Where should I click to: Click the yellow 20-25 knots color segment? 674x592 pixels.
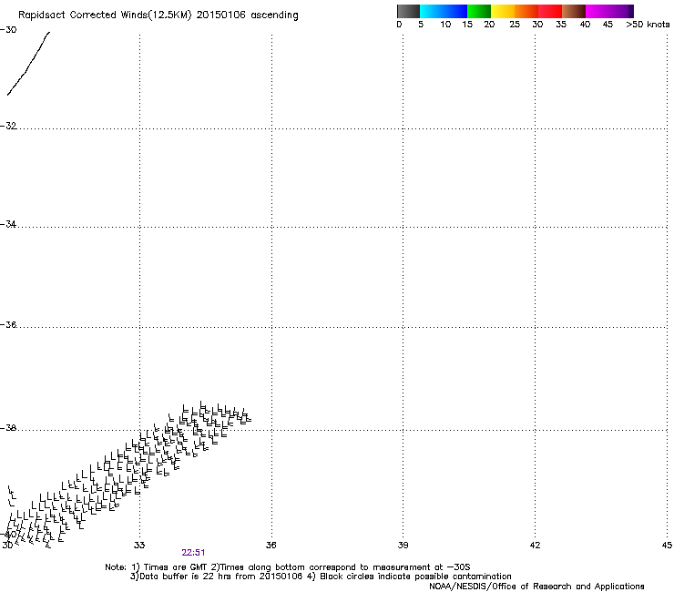503,11
